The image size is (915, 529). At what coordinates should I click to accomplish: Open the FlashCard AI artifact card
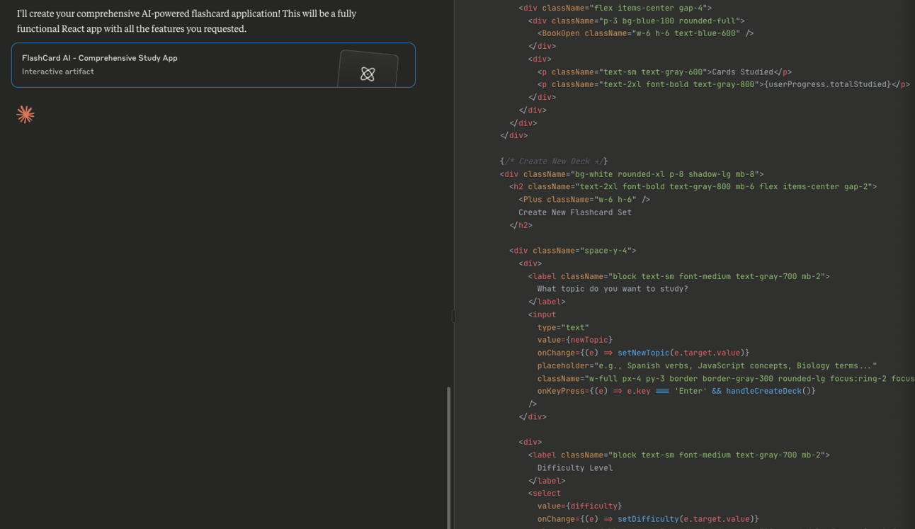213,65
